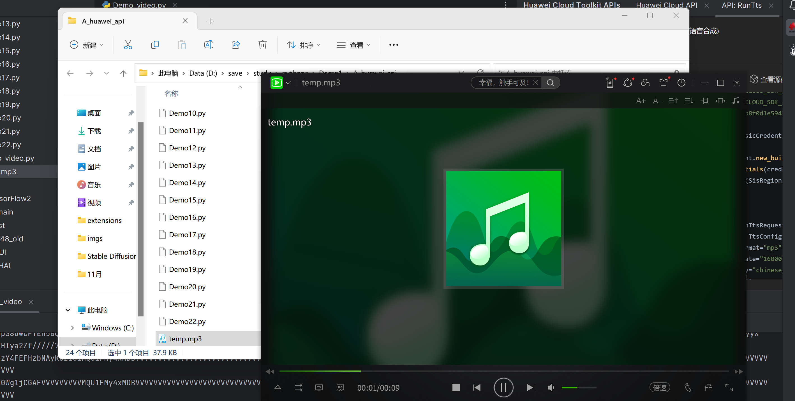Viewport: 795px width, 401px height.
Task: Open a file with the eject icon
Action: click(x=278, y=388)
